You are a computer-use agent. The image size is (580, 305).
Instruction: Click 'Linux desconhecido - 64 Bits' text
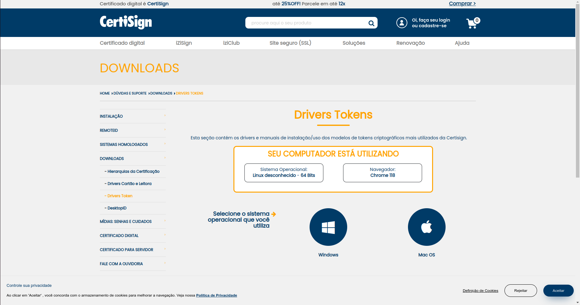click(x=284, y=175)
